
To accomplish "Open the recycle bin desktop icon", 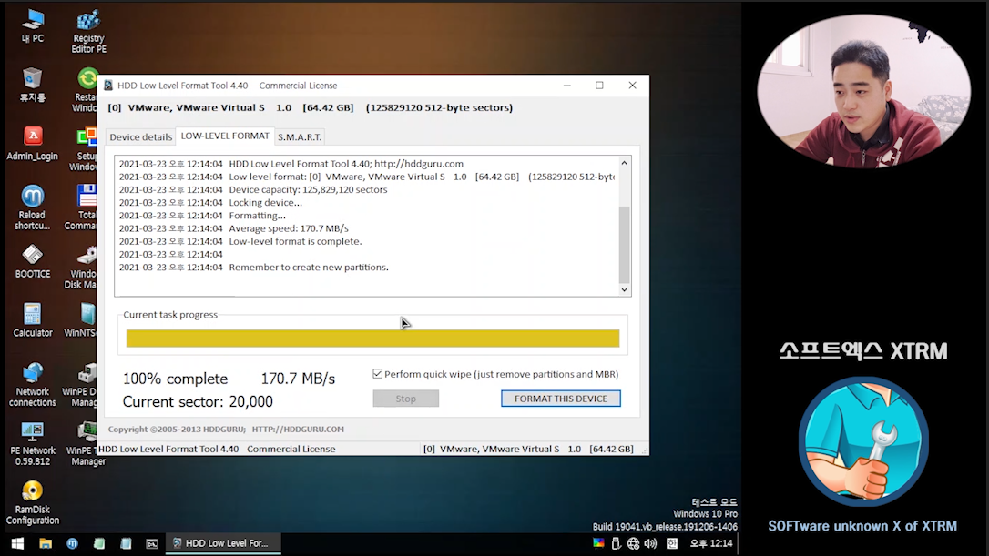I will pyautogui.click(x=32, y=85).
